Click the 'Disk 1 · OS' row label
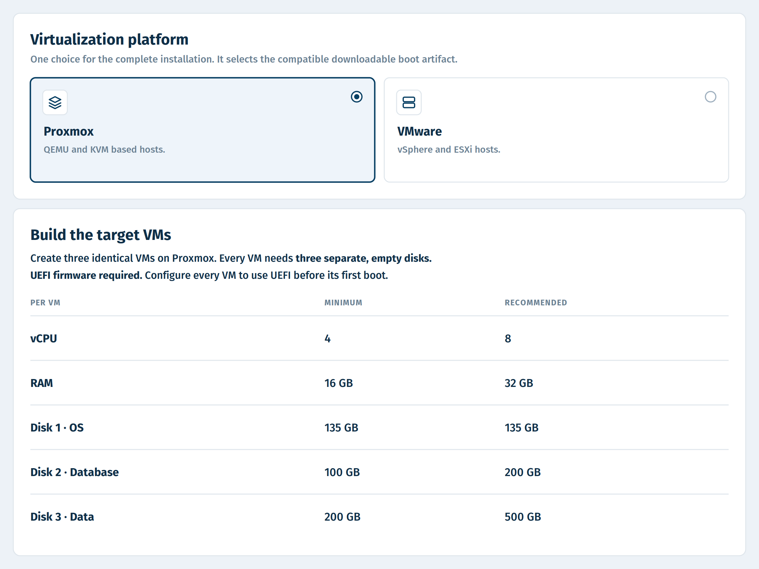The width and height of the screenshot is (759, 569). click(x=57, y=428)
